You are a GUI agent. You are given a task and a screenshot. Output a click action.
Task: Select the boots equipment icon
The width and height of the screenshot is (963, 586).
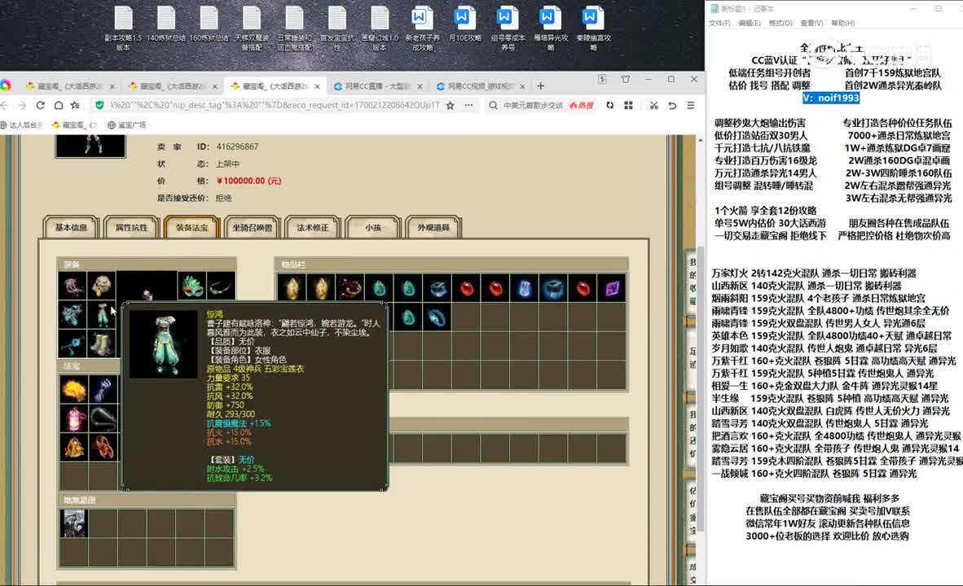[x=102, y=343]
